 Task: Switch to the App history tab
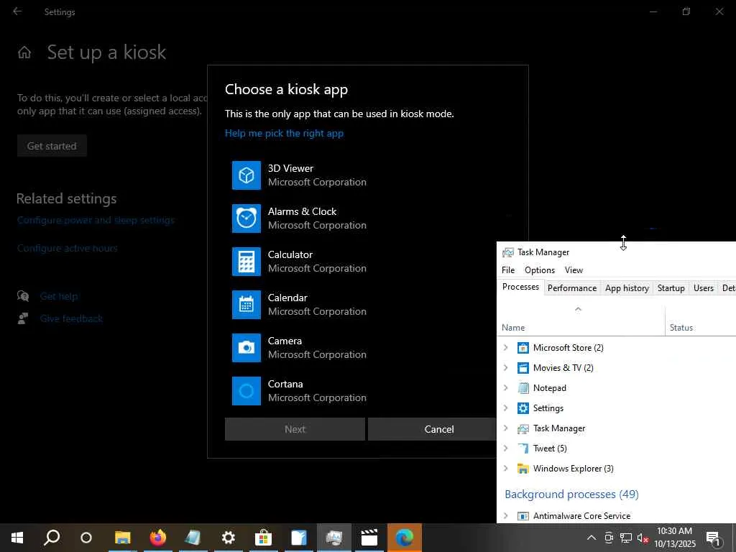tap(627, 288)
